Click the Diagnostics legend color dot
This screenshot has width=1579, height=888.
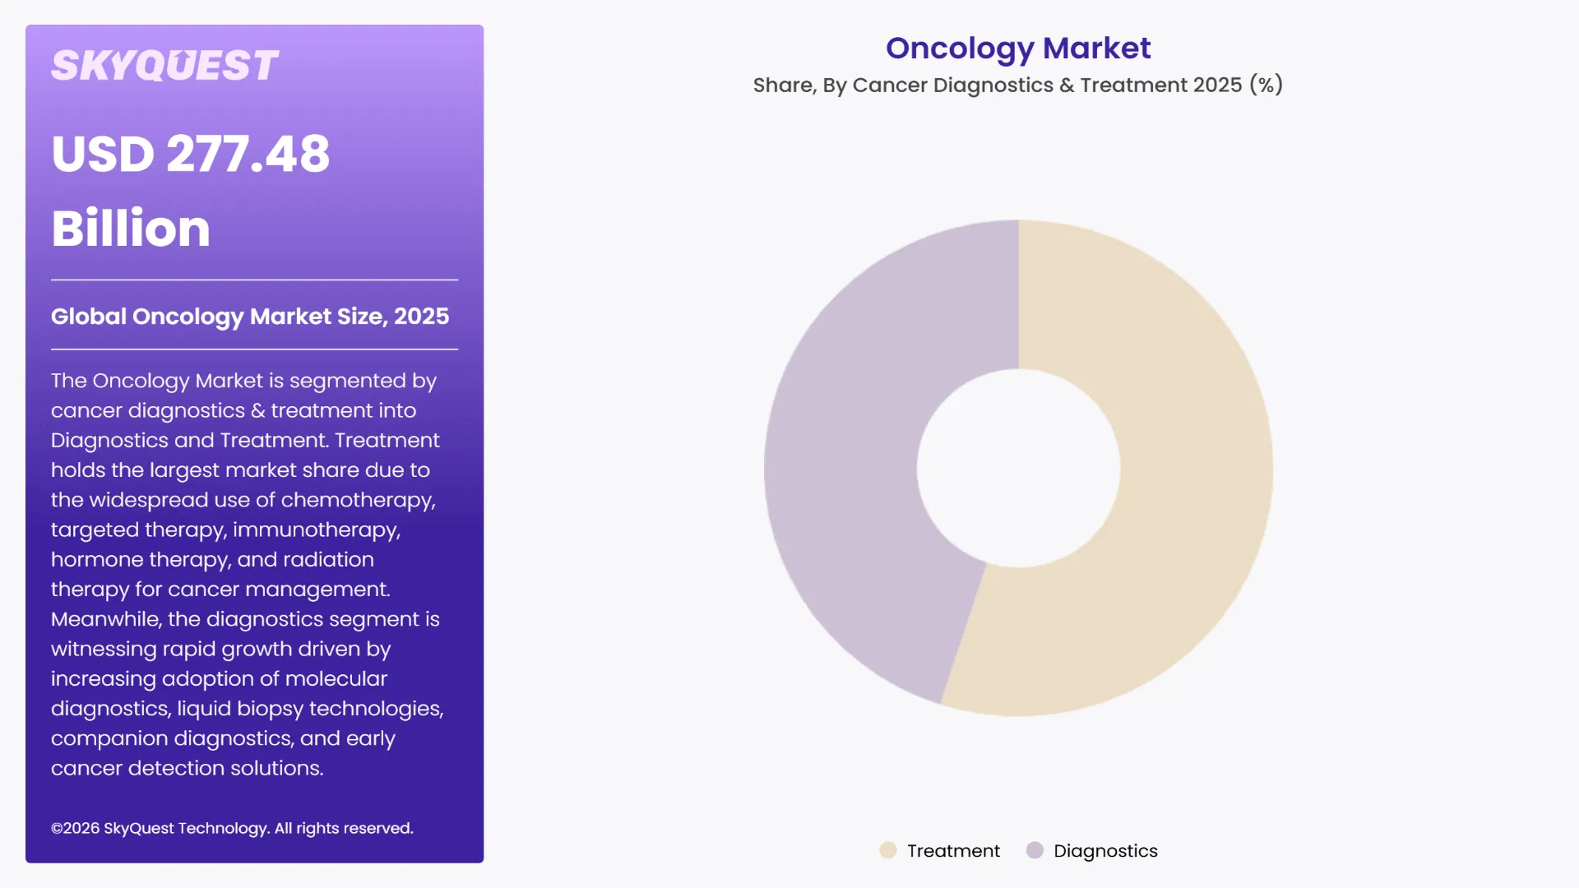pos(1035,850)
